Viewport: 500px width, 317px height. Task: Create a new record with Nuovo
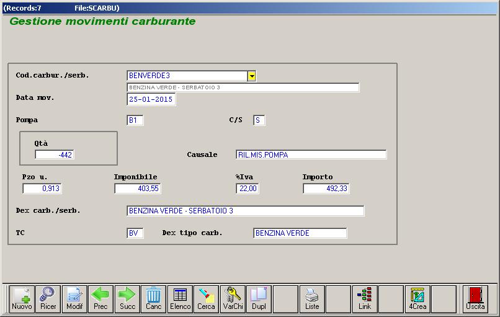click(22, 299)
